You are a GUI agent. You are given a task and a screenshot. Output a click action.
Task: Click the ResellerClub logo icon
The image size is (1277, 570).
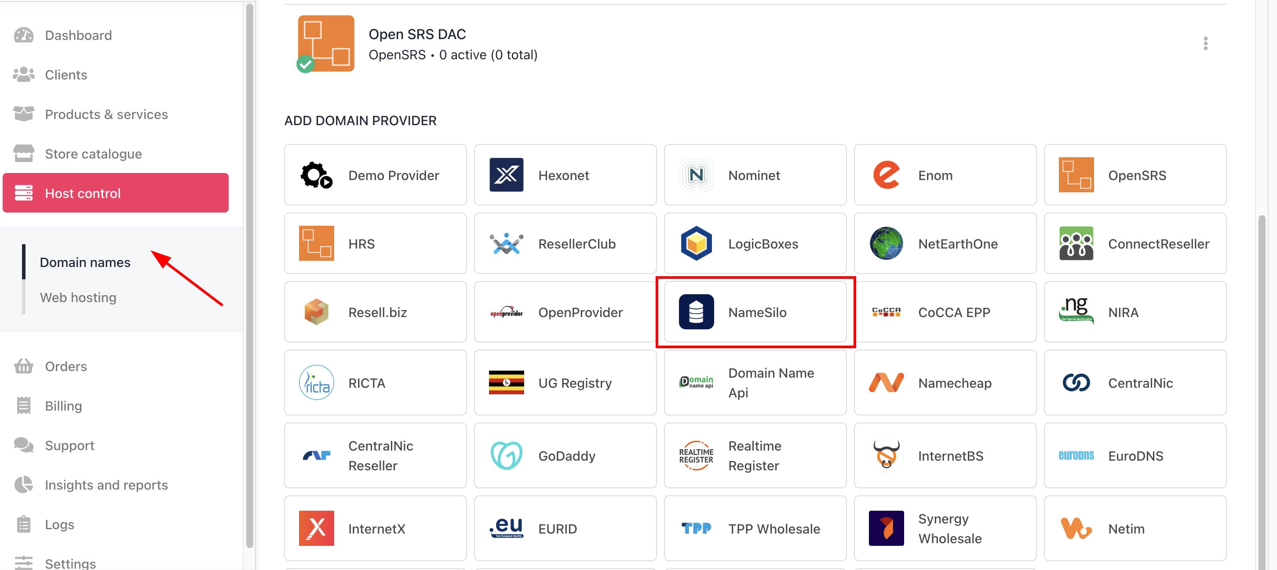506,244
